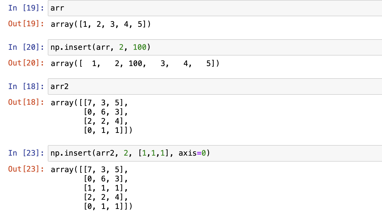This screenshot has height=216, width=382.
Task: Click the In [18] prompt label
Action: 26,87
